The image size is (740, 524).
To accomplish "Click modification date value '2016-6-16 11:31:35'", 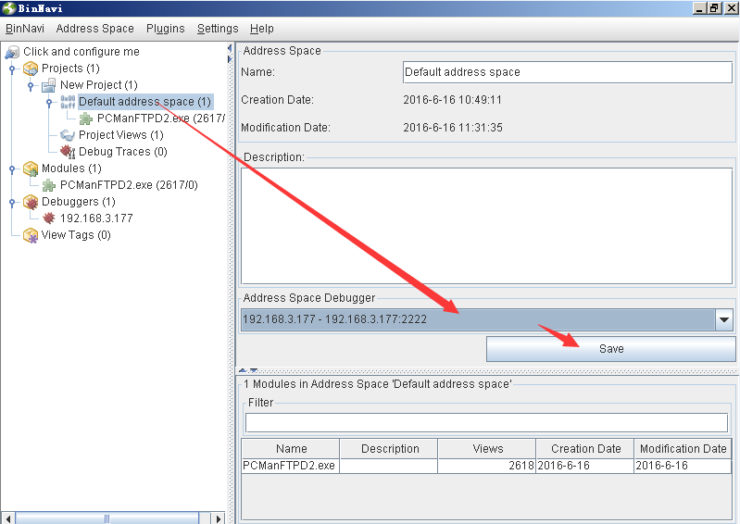I will pyautogui.click(x=453, y=128).
